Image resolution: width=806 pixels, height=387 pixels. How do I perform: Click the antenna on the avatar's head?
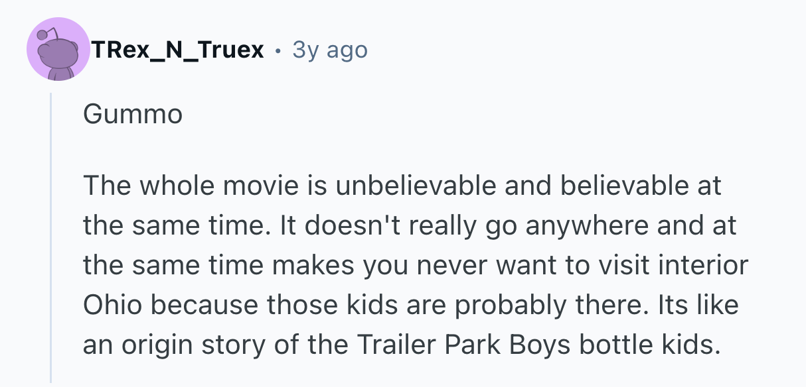coord(42,33)
